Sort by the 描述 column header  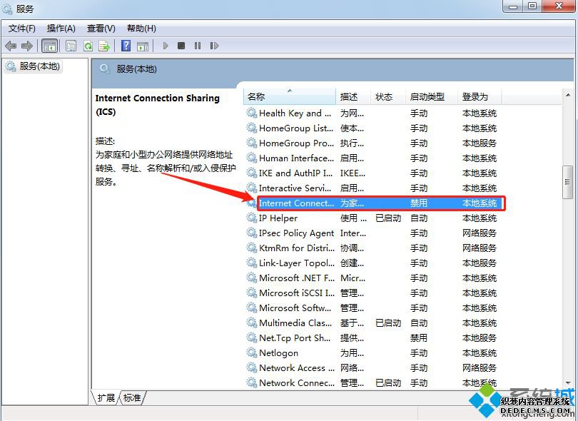(x=353, y=96)
